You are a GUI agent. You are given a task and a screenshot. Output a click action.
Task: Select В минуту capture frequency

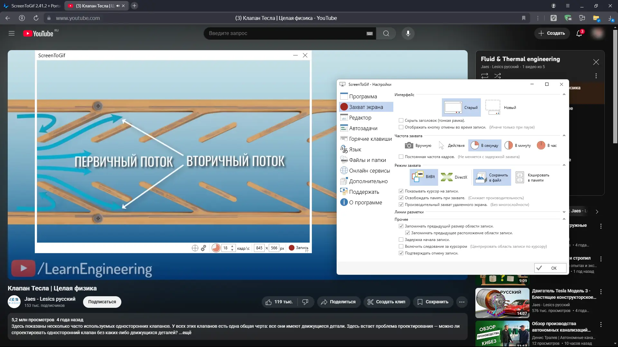tap(518, 146)
